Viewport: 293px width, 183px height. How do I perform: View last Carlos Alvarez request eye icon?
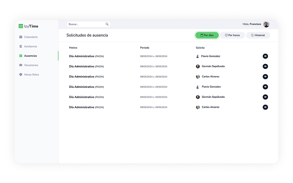pos(265,107)
